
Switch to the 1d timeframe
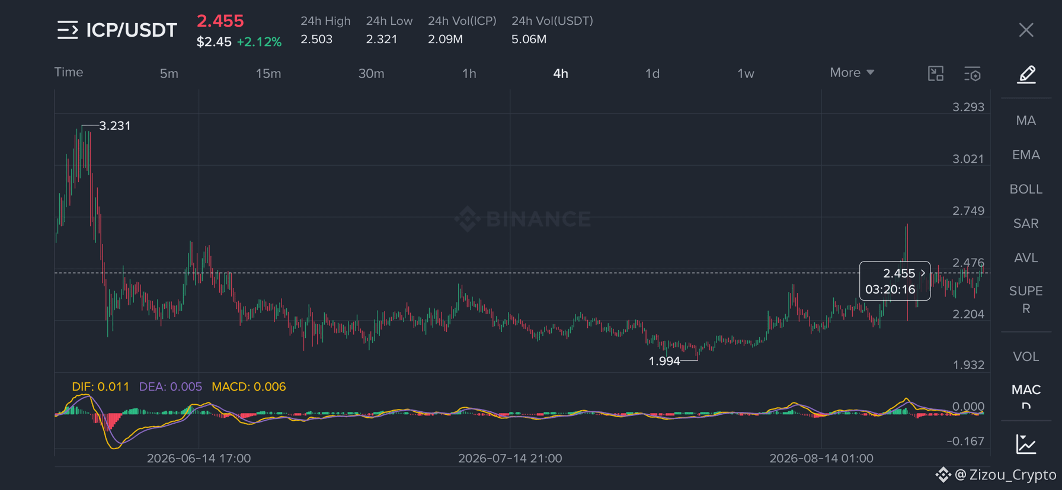click(652, 73)
